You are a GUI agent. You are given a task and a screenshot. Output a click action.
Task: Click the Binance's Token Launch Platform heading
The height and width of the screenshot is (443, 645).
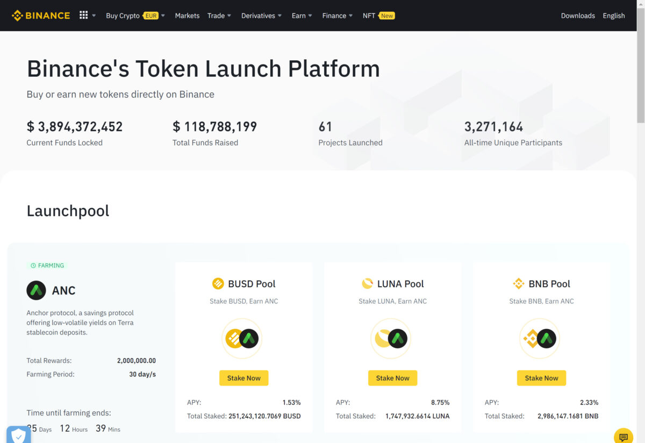pyautogui.click(x=203, y=69)
